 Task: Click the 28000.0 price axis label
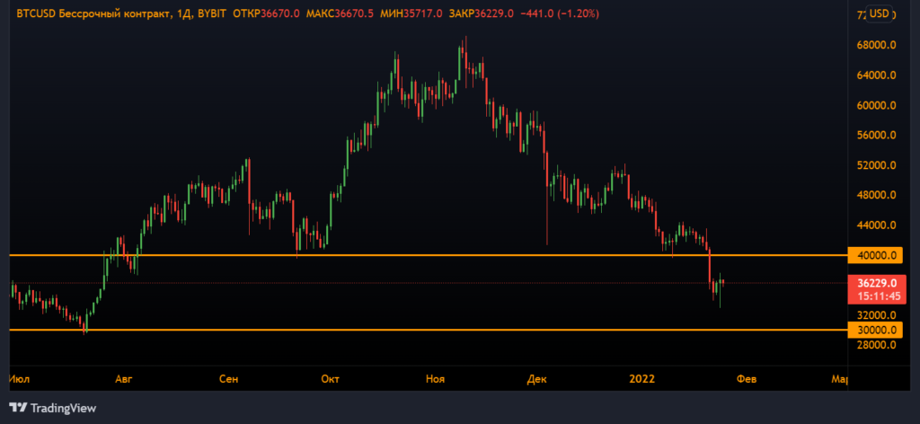(876, 345)
